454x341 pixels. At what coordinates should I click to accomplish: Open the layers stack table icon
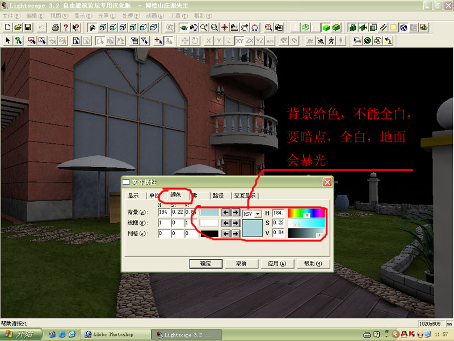(358, 41)
